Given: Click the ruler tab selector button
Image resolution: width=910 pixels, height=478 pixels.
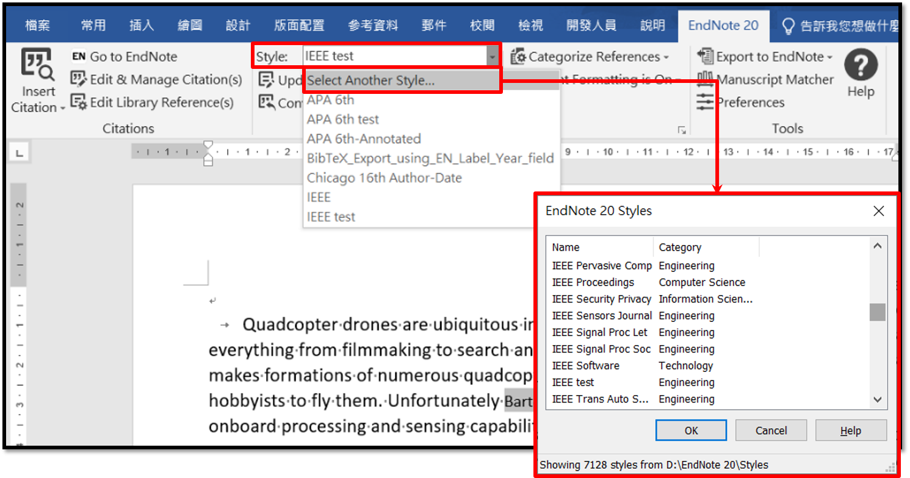Looking at the screenshot, I should tap(20, 153).
